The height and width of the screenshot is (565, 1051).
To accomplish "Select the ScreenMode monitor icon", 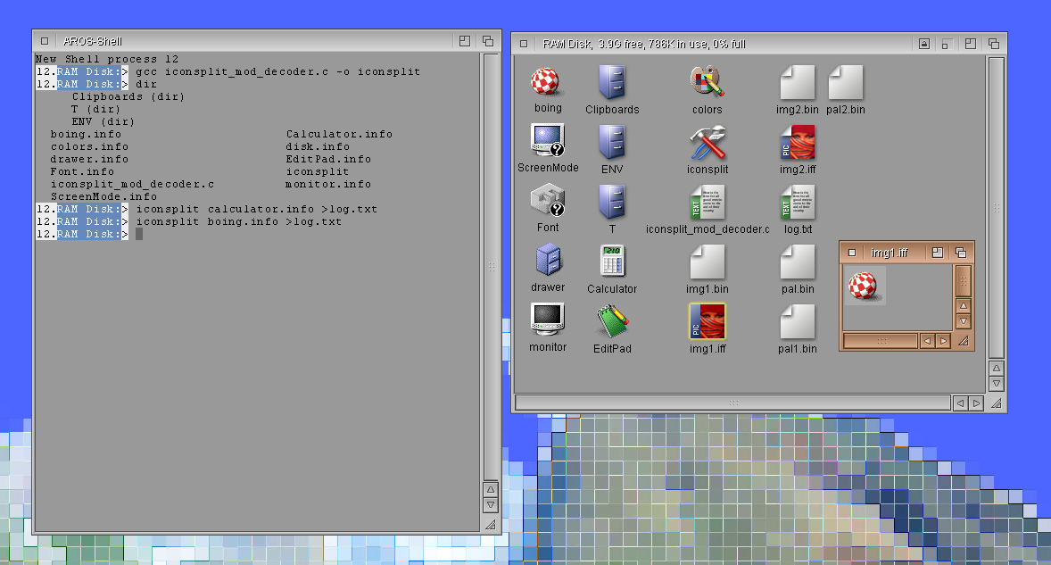I will point(548,141).
